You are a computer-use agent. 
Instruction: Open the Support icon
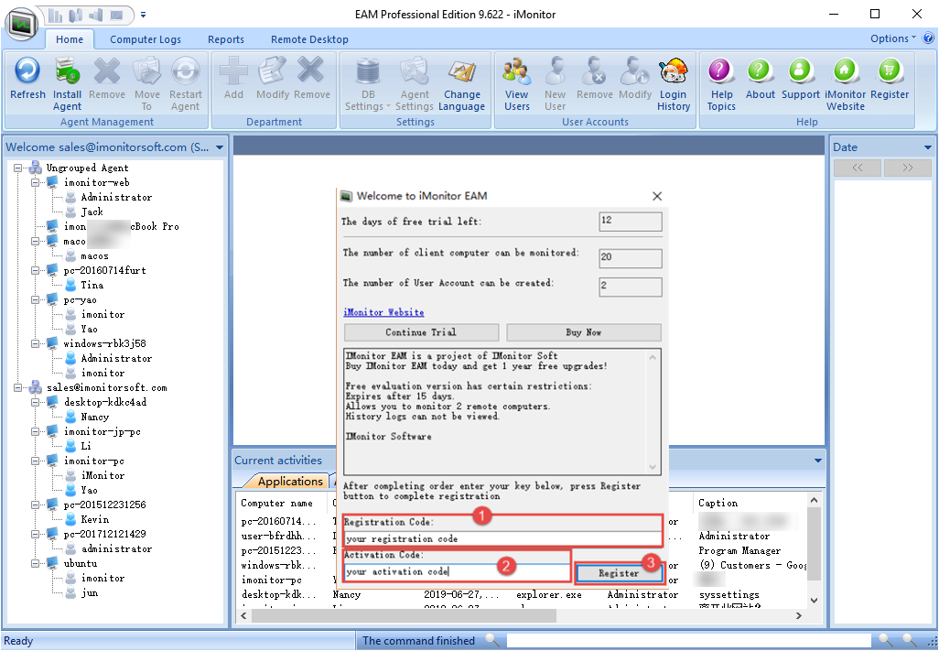[x=801, y=77]
